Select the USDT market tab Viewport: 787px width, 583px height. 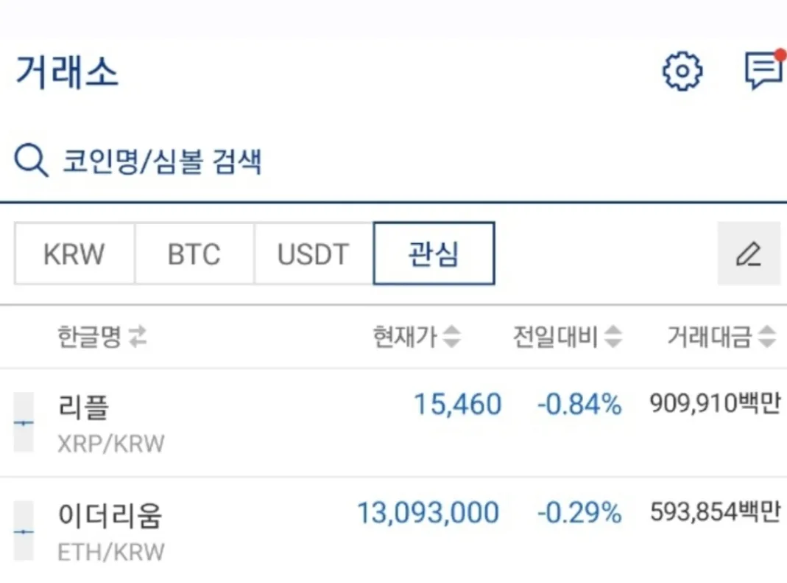pyautogui.click(x=314, y=254)
